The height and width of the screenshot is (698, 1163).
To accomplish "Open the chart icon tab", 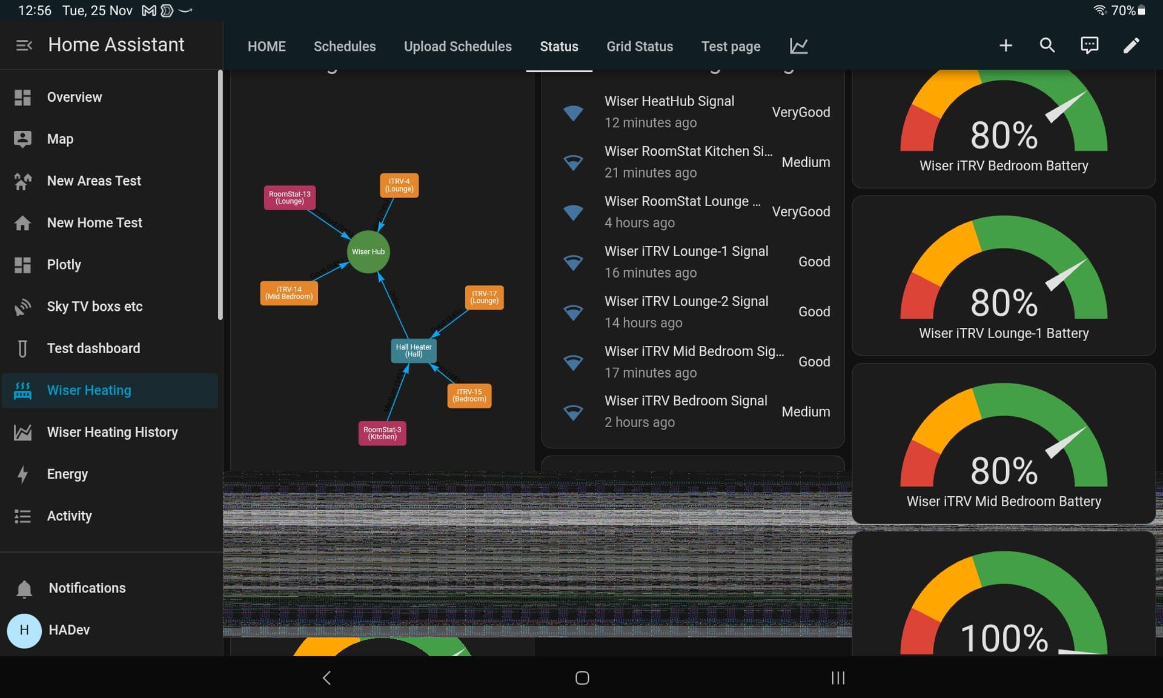I will tap(798, 46).
